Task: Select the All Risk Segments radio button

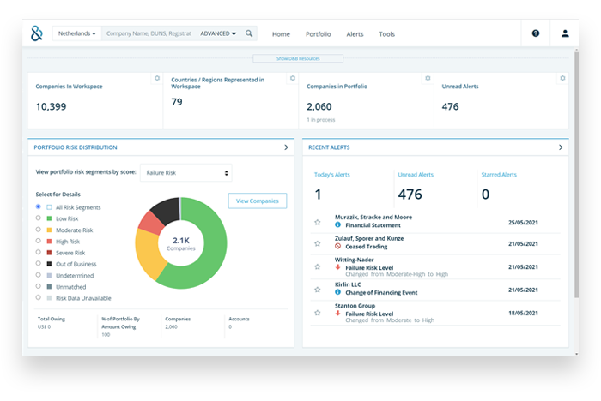Action: coord(39,206)
